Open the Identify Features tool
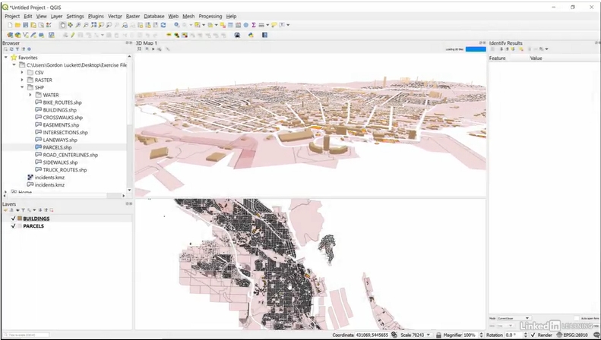This screenshot has width=601, height=340. (177, 25)
